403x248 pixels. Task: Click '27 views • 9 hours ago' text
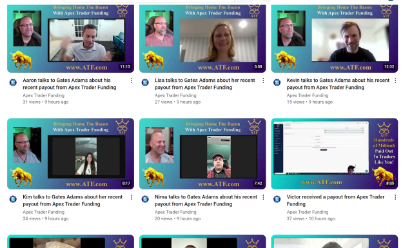[x=177, y=102]
